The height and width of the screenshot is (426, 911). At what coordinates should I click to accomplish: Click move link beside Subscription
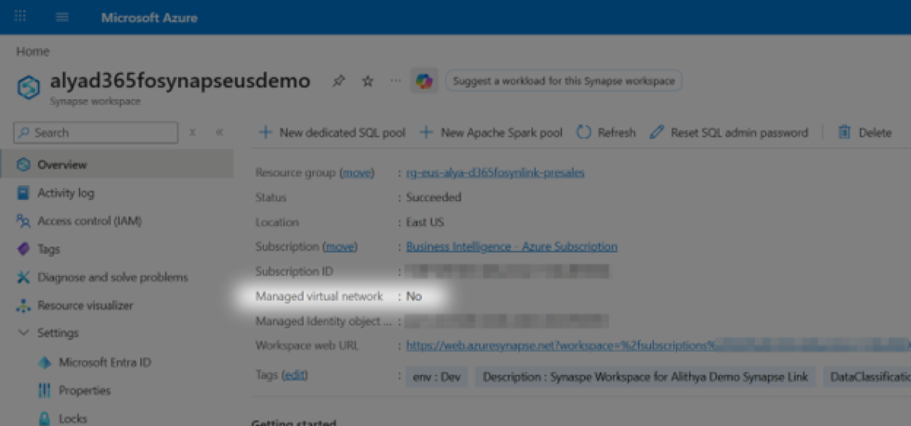[340, 247]
